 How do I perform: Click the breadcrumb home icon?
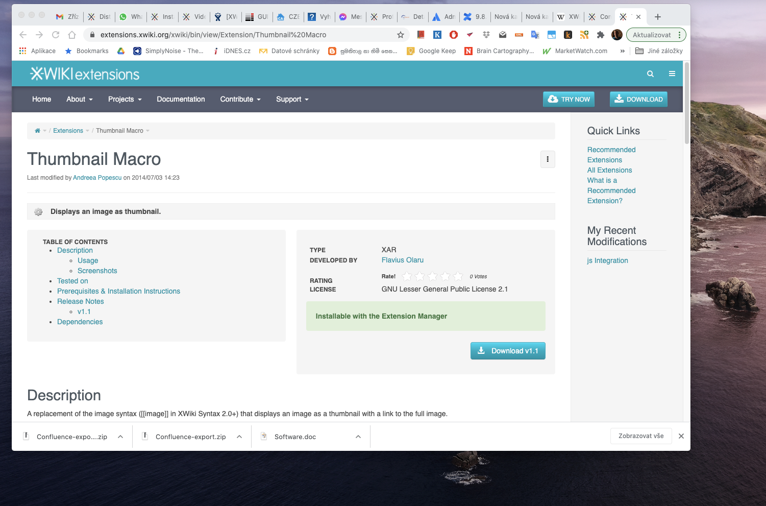[x=37, y=131]
